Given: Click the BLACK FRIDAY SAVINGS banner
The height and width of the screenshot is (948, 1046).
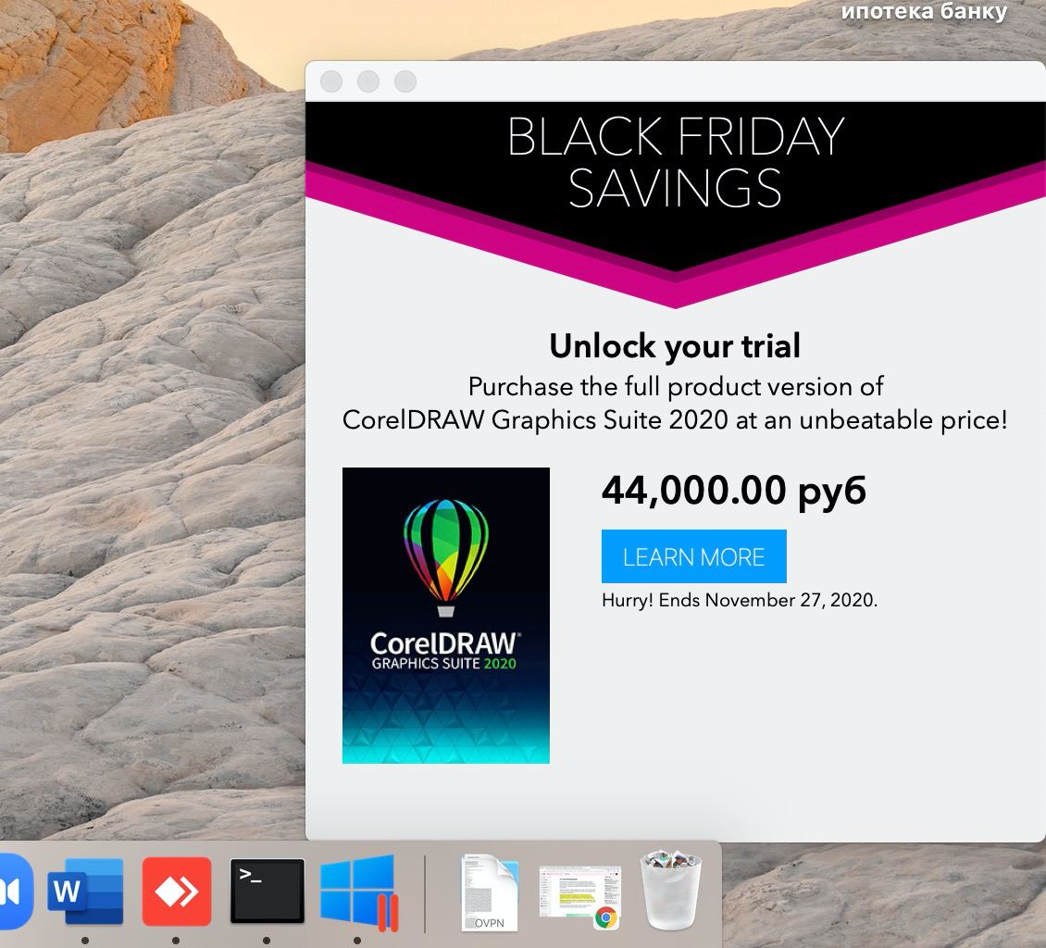Looking at the screenshot, I should point(676,164).
